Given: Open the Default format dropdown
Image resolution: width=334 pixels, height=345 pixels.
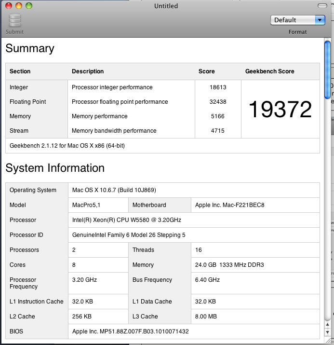Looking at the screenshot, I should click(297, 20).
